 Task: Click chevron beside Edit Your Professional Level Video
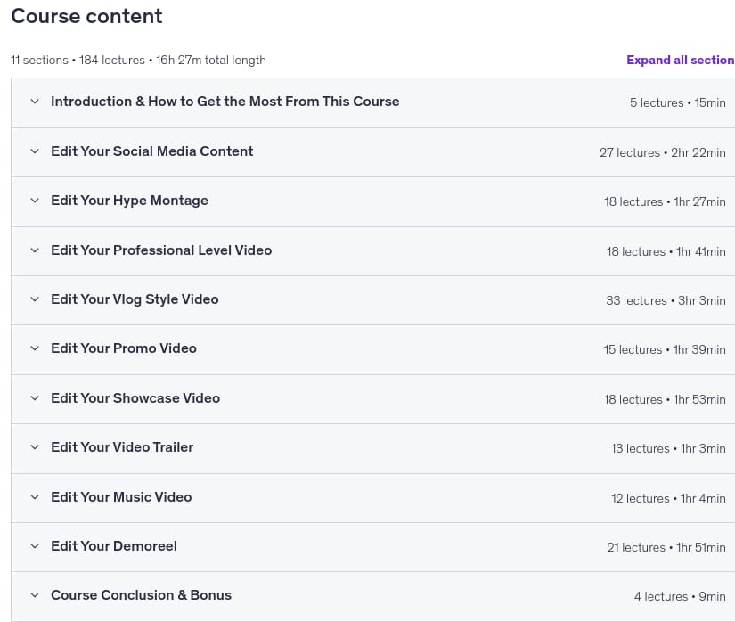(35, 250)
